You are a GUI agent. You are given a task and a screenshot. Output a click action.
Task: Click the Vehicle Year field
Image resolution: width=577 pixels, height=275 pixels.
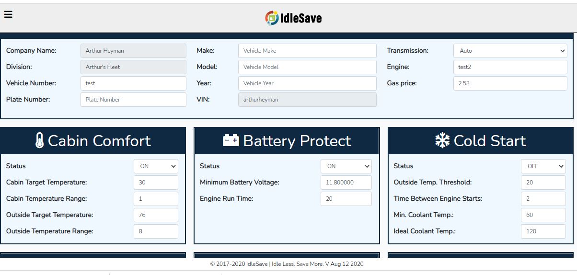pos(307,83)
